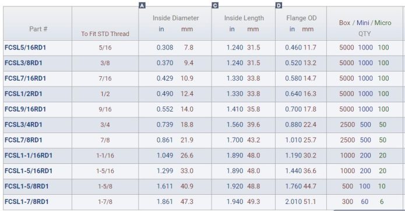
Task: Select part FCSL7/8RD1
Action: pos(23,140)
